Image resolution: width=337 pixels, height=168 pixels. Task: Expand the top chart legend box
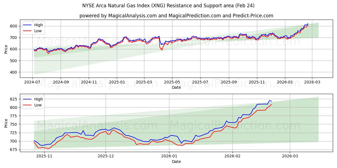click(x=34, y=28)
